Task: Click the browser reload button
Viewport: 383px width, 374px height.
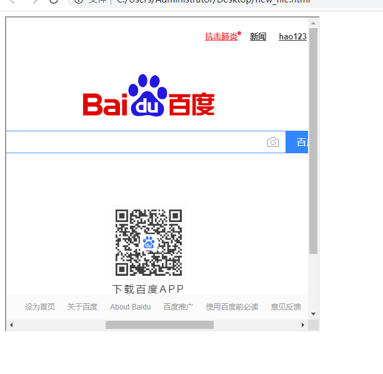Action: tap(54, 1)
